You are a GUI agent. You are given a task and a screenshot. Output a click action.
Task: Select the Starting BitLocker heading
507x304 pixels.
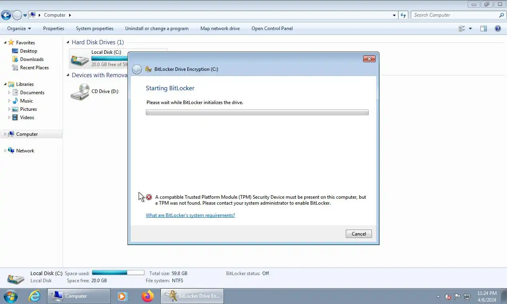tap(170, 88)
